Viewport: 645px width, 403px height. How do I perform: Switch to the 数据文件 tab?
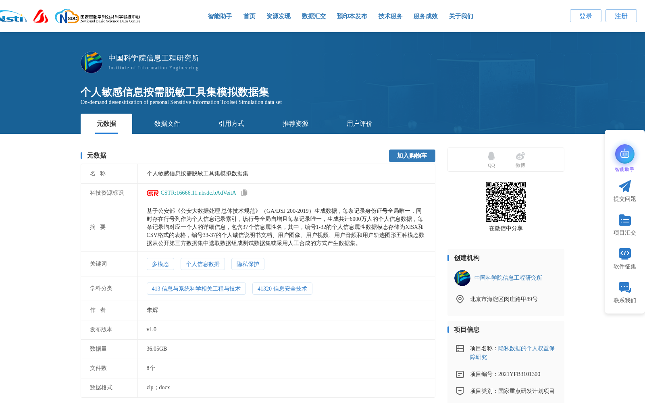click(x=167, y=124)
